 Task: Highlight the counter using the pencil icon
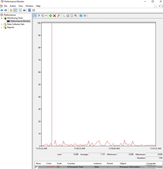click(58, 16)
